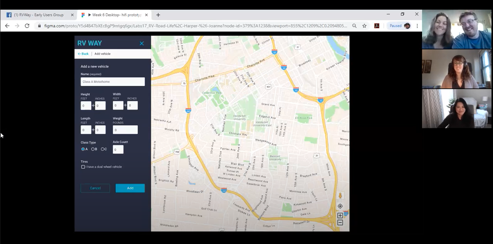The width and height of the screenshot is (493, 244).
Task: Switch to the RVWay Early Users Group tab
Action: tap(39, 15)
